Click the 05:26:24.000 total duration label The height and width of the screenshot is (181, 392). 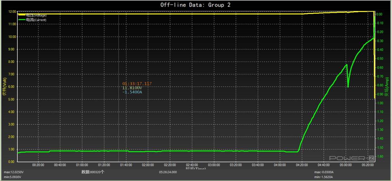click(168, 172)
